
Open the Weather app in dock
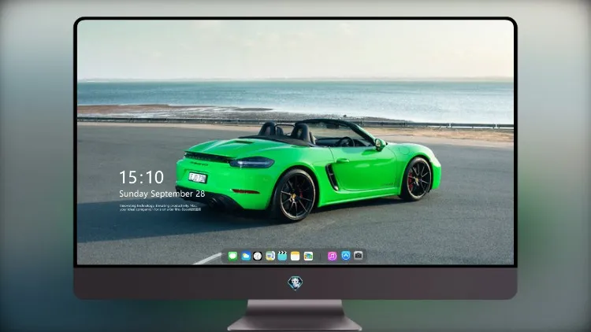(x=245, y=256)
